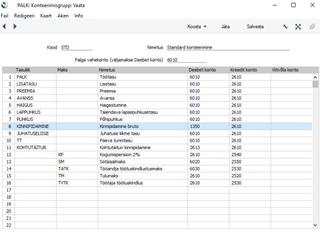Open the Redigeeri menu
This screenshot has width=320, height=236.
point(24,16)
